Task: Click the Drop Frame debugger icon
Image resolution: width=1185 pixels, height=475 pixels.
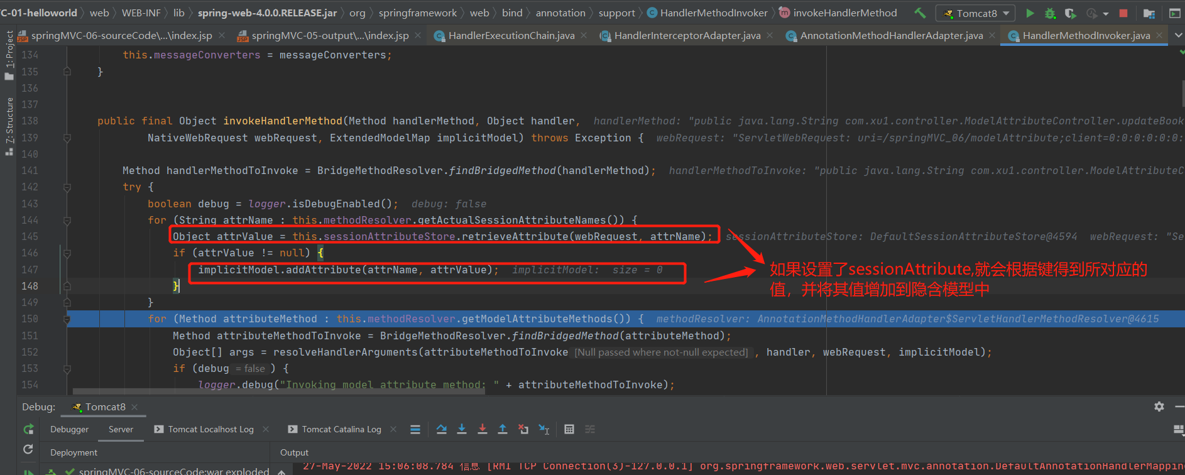Action: point(523,429)
